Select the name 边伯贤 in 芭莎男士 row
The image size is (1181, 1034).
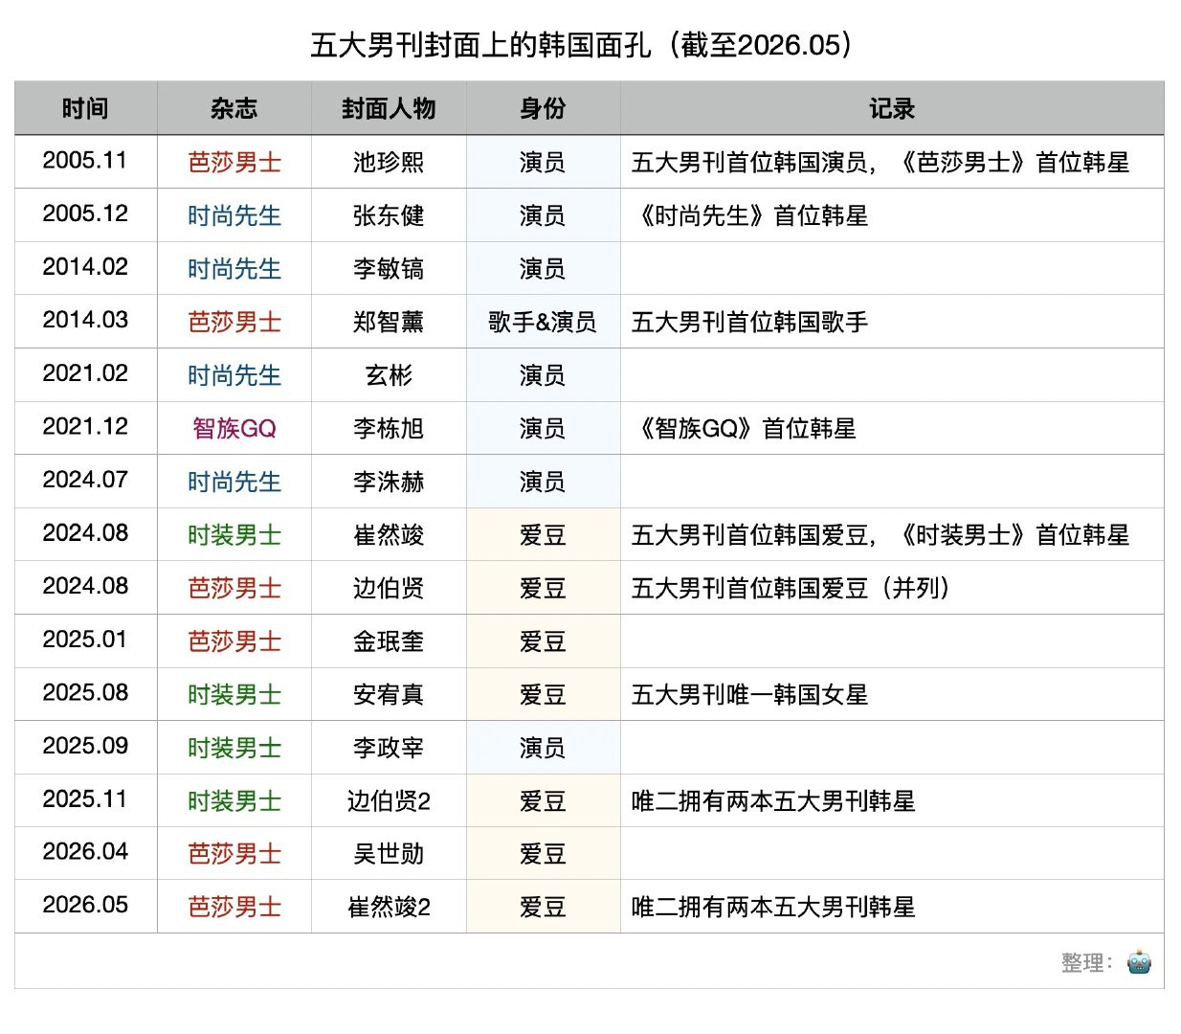pyautogui.click(x=389, y=587)
